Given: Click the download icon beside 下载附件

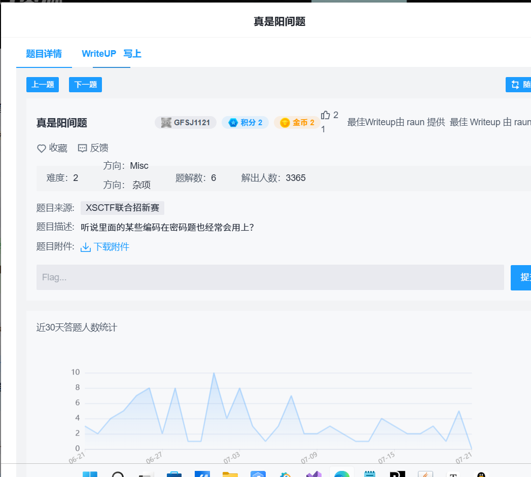Looking at the screenshot, I should [x=85, y=247].
